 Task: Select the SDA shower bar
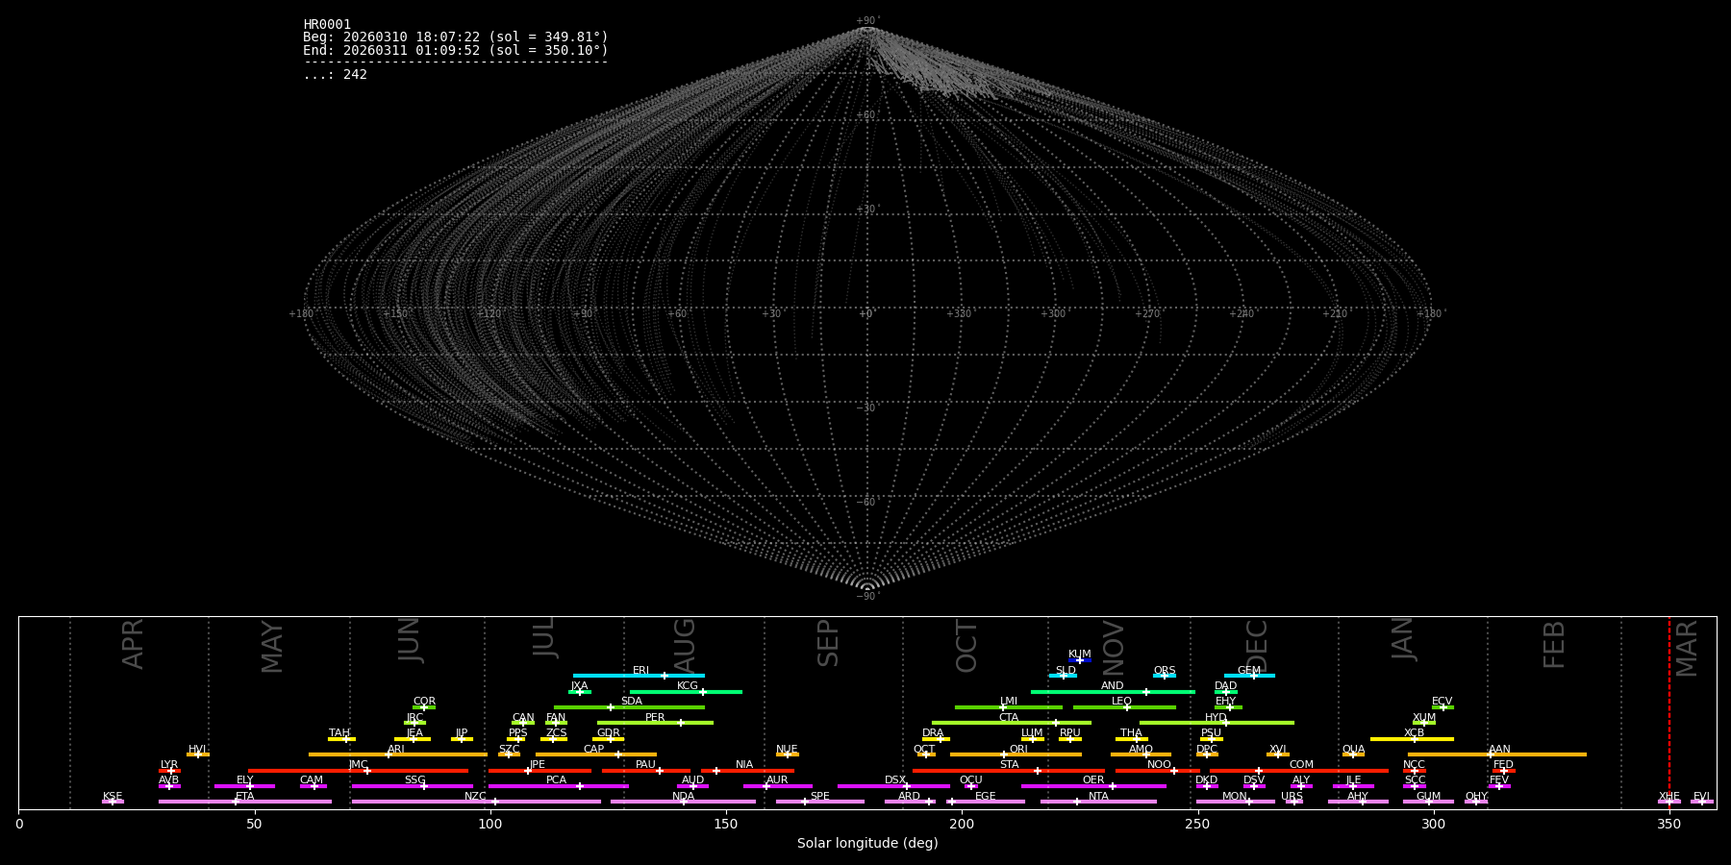click(629, 707)
